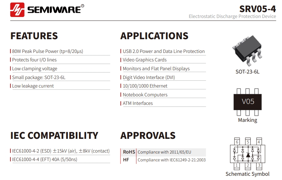Select 'ATM Interfaces' application
The width and height of the screenshot is (282, 180).
(138, 103)
